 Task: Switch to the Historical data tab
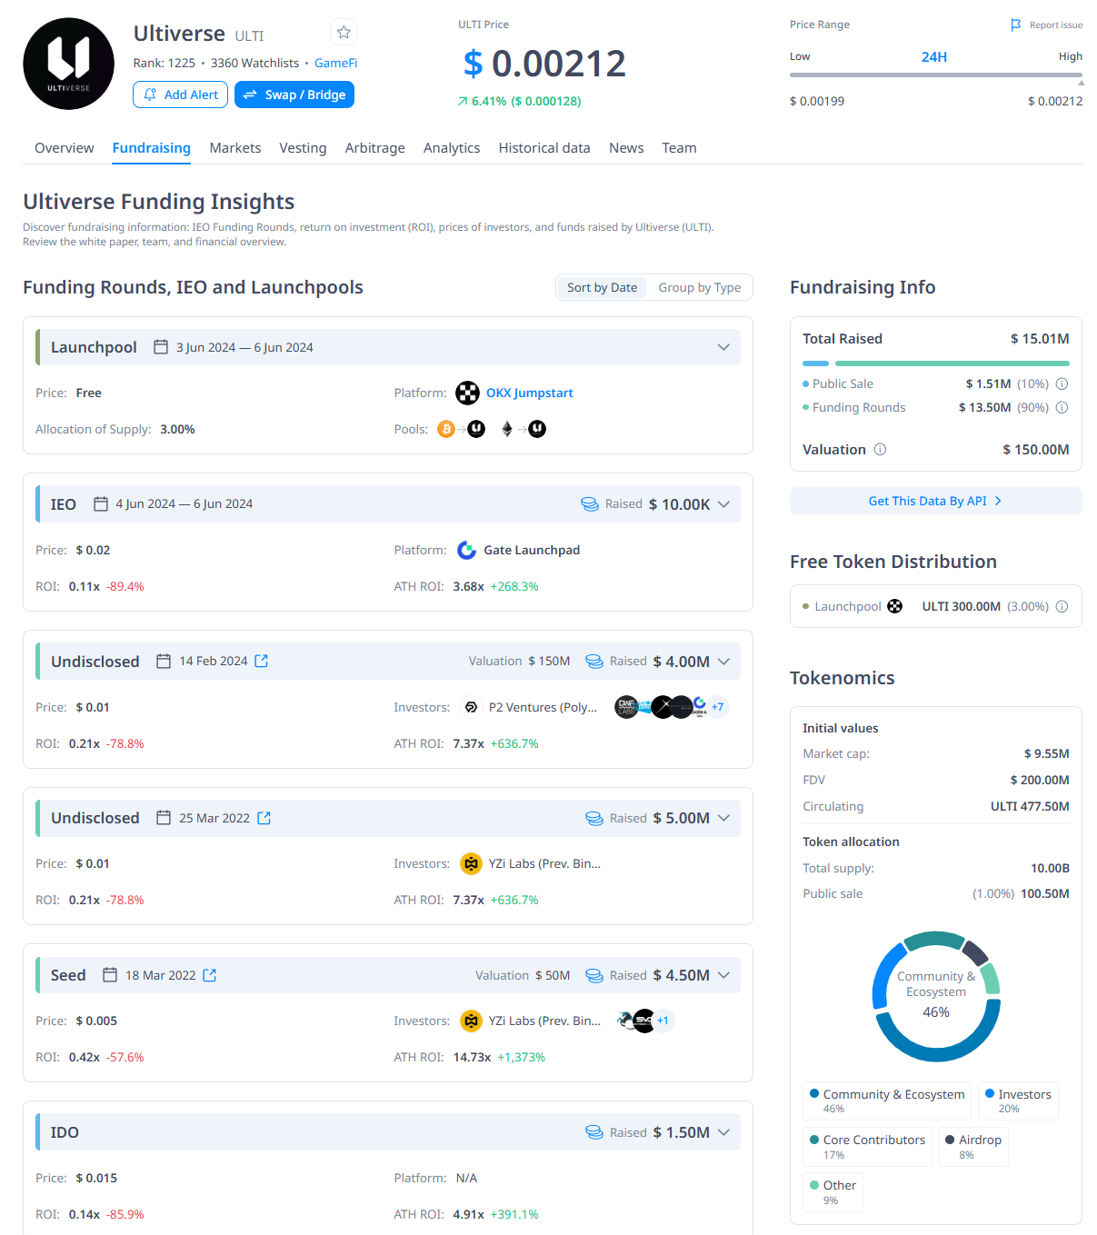(x=544, y=148)
